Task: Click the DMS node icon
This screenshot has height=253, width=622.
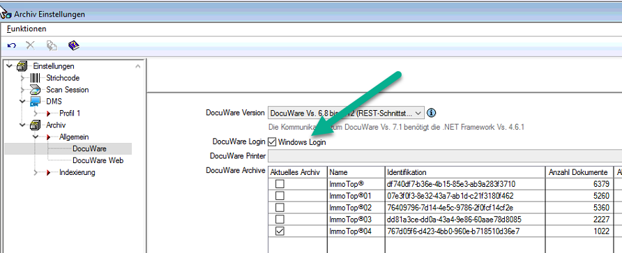Action: coord(36,102)
